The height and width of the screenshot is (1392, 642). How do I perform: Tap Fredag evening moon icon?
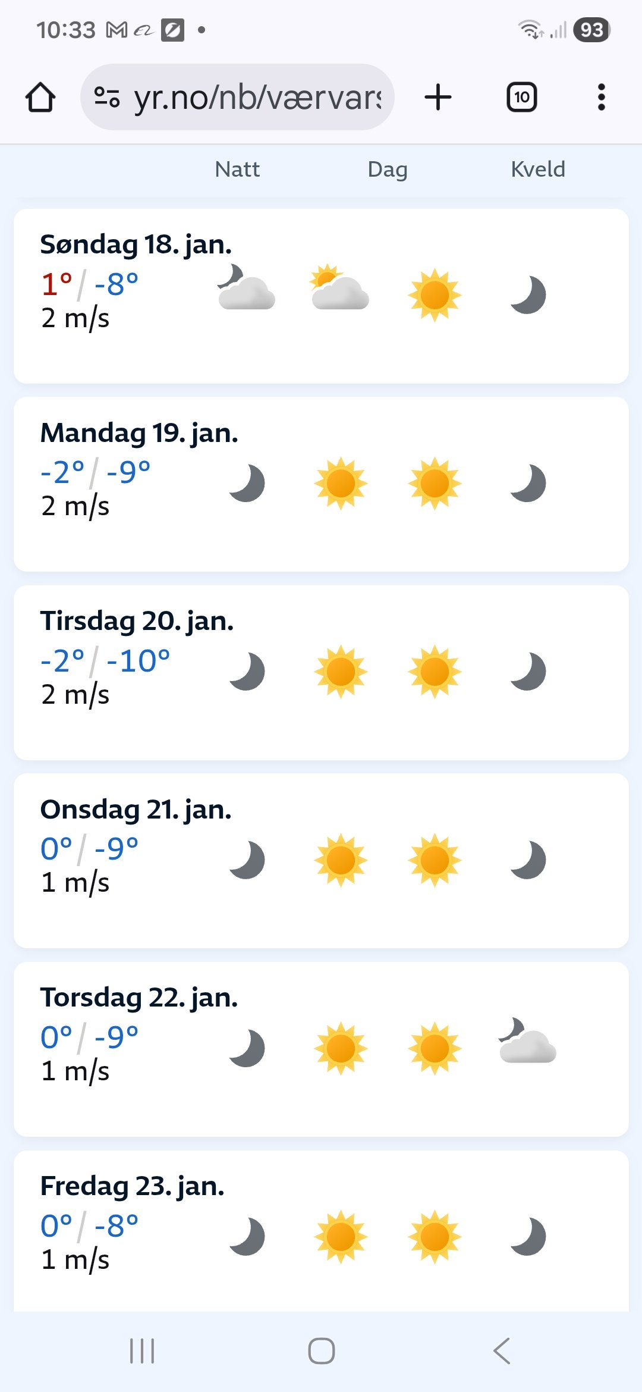click(x=528, y=1237)
